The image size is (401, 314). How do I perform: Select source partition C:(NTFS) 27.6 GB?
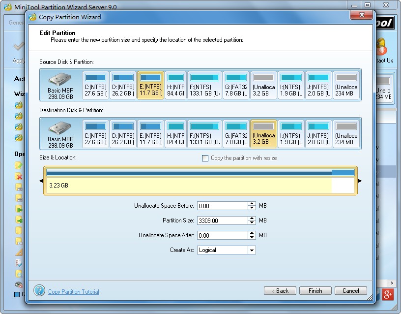[95, 85]
